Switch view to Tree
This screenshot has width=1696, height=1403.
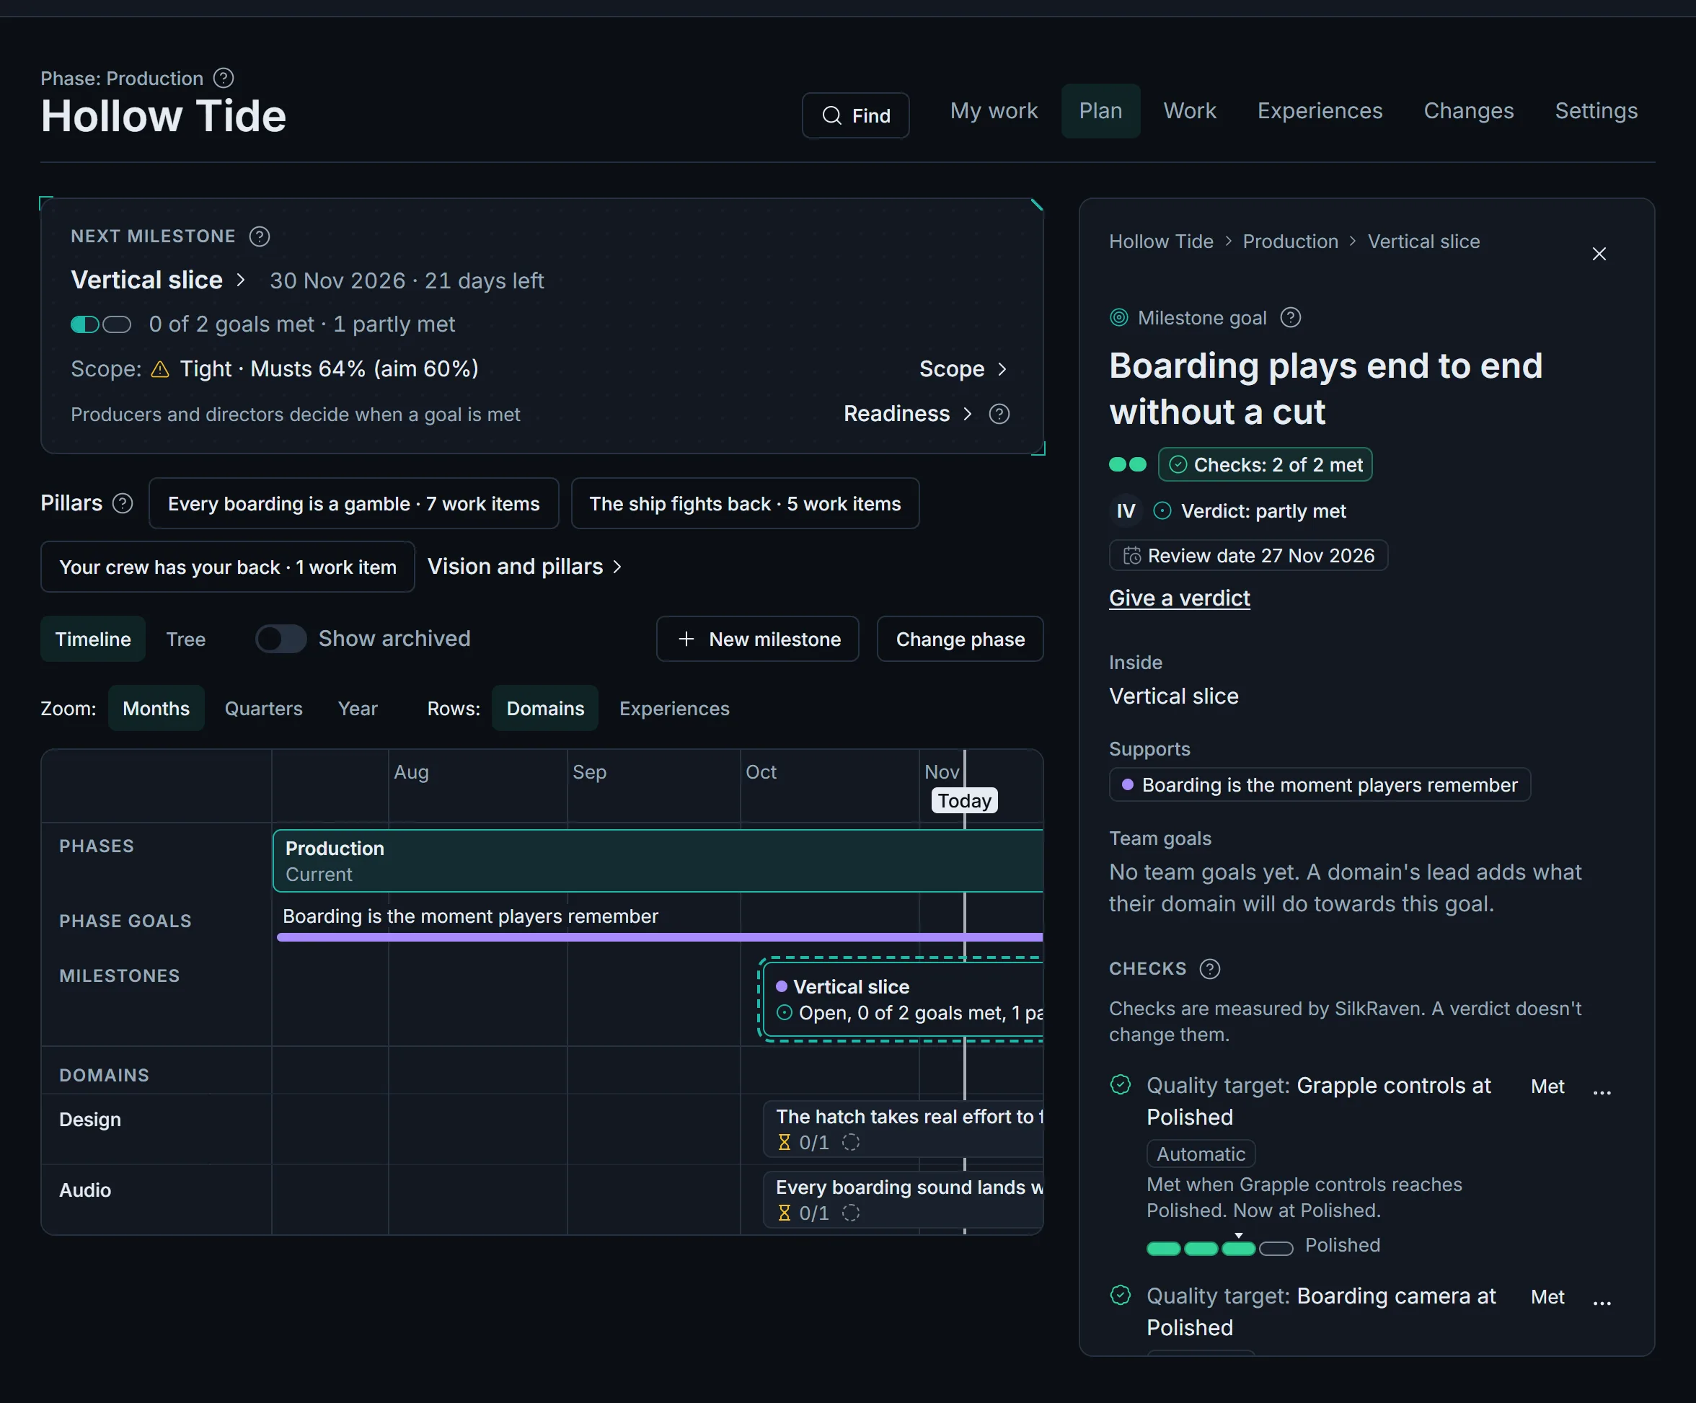pyautogui.click(x=186, y=639)
